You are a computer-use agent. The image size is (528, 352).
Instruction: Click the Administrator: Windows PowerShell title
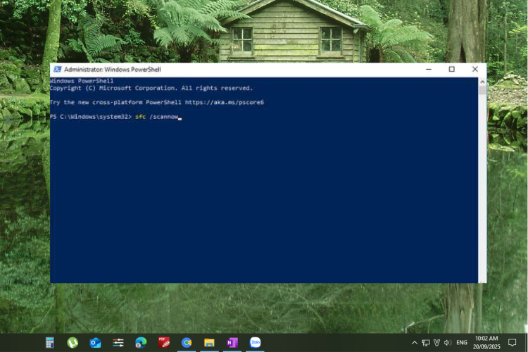coord(113,70)
